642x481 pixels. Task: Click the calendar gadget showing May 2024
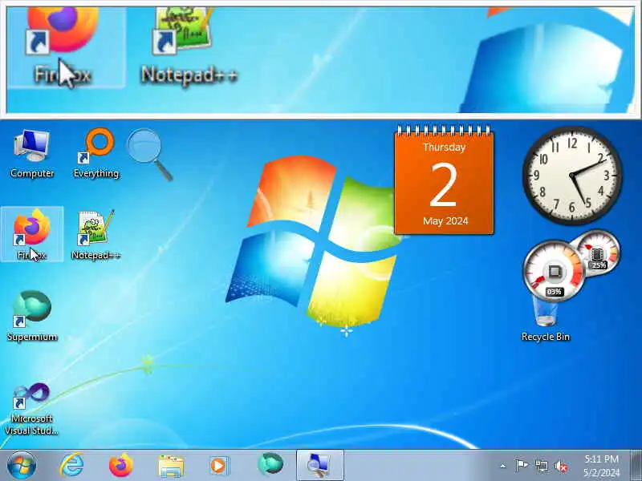pos(444,180)
